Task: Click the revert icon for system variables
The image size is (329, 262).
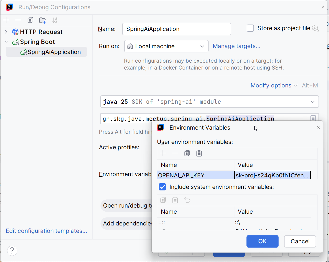Action: (x=187, y=200)
